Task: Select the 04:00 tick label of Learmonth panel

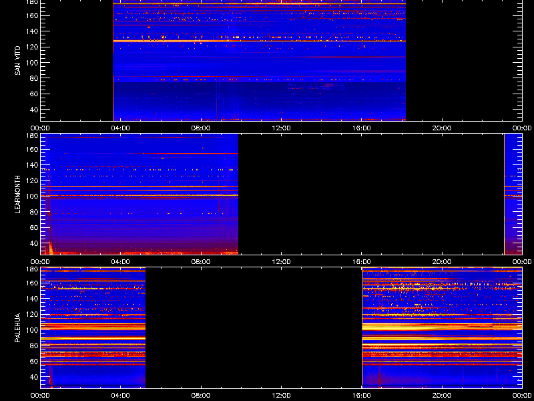Action: click(x=121, y=262)
